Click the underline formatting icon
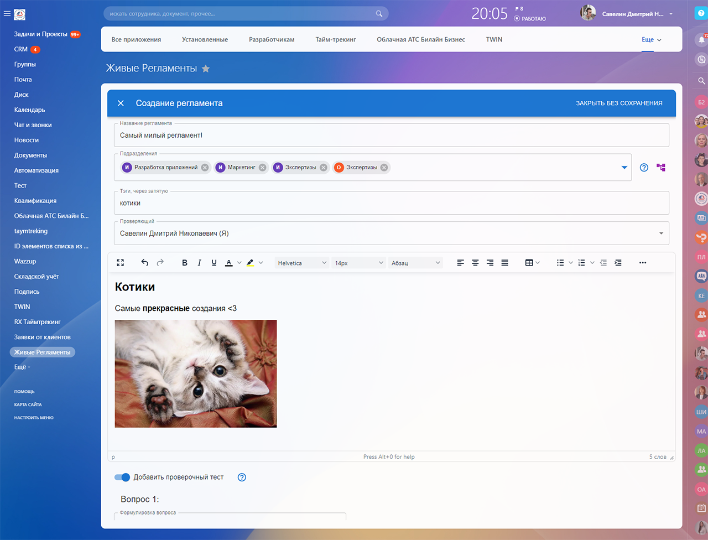Screen dimensions: 708x540 click(214, 263)
